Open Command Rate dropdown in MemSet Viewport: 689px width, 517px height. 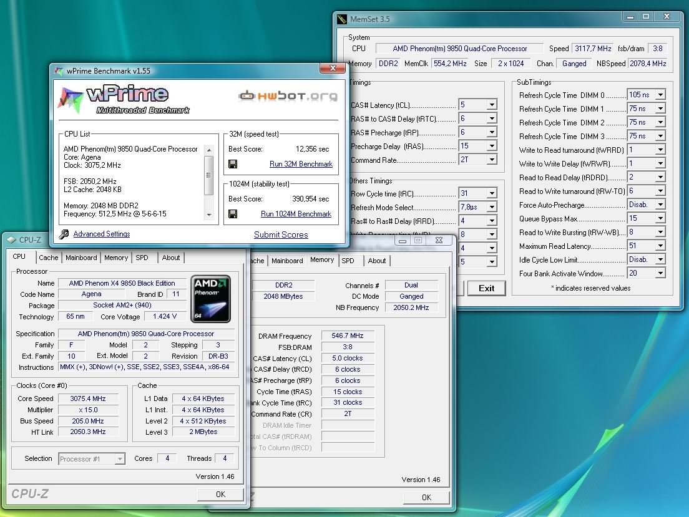click(x=492, y=160)
